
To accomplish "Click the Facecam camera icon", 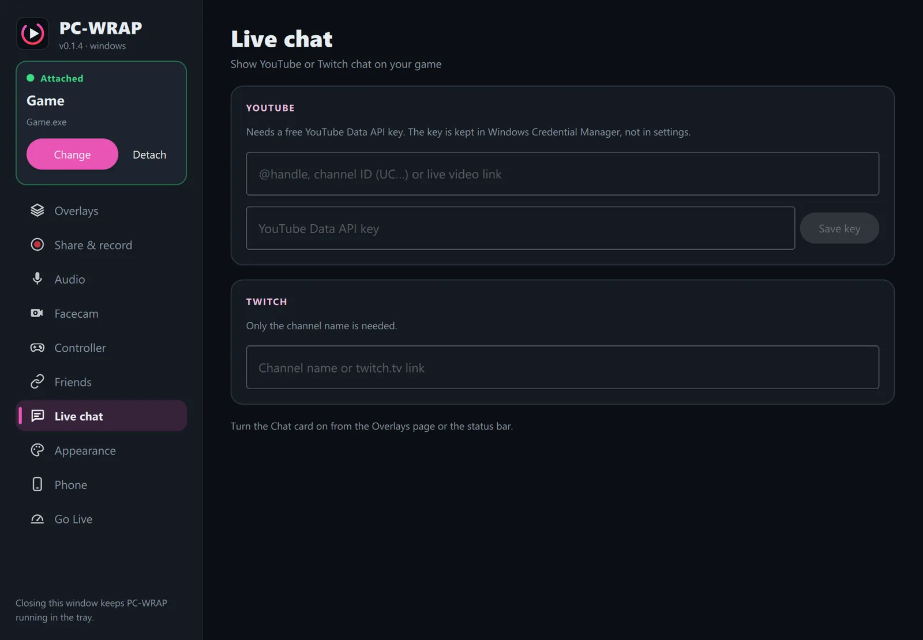I will point(37,313).
